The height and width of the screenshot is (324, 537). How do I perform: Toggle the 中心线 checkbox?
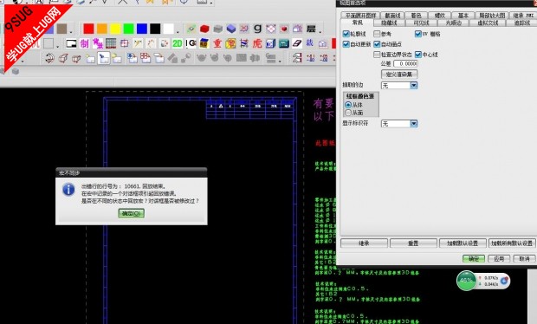point(417,55)
